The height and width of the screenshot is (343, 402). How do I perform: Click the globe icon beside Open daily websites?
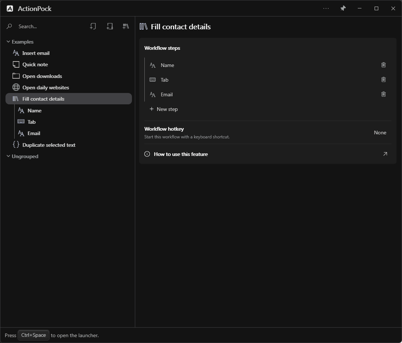coord(16,87)
